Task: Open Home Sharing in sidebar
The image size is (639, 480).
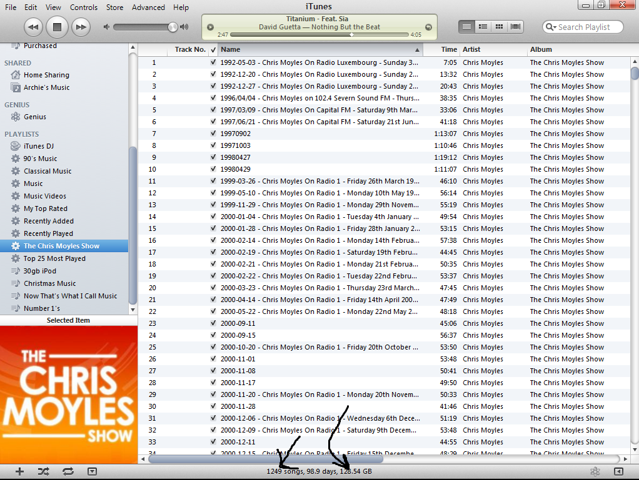Action: pyautogui.click(x=46, y=75)
